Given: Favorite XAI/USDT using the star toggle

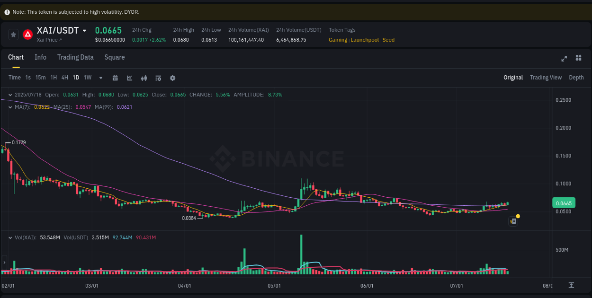Looking at the screenshot, I should 13,34.
